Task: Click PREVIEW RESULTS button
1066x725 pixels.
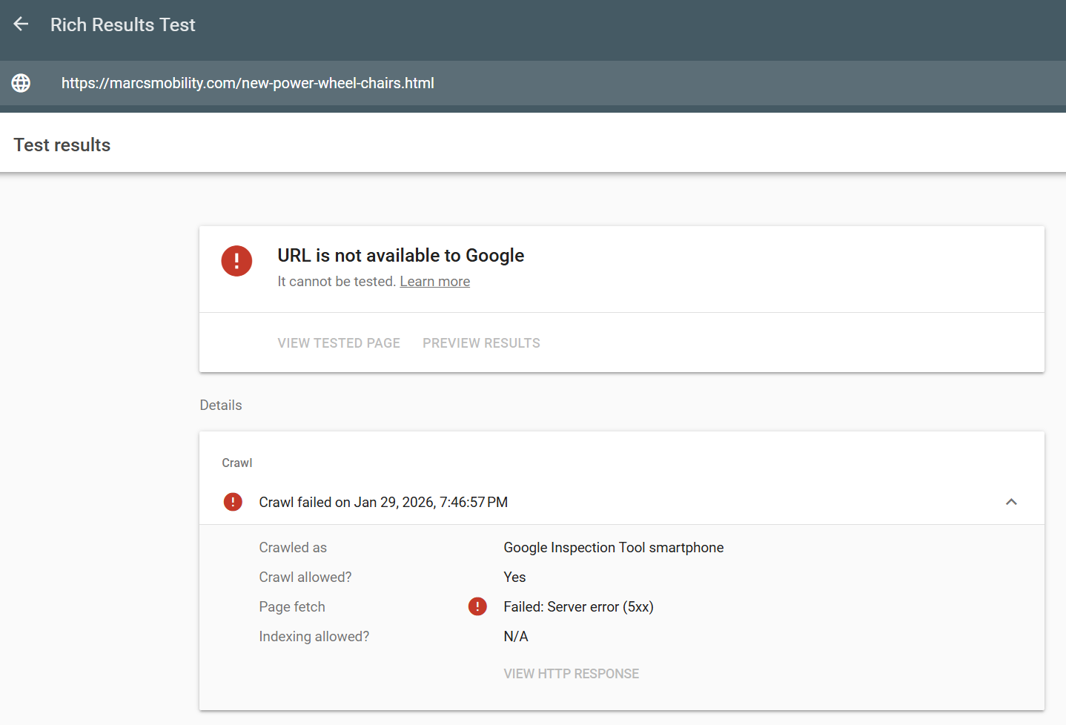Action: (481, 343)
